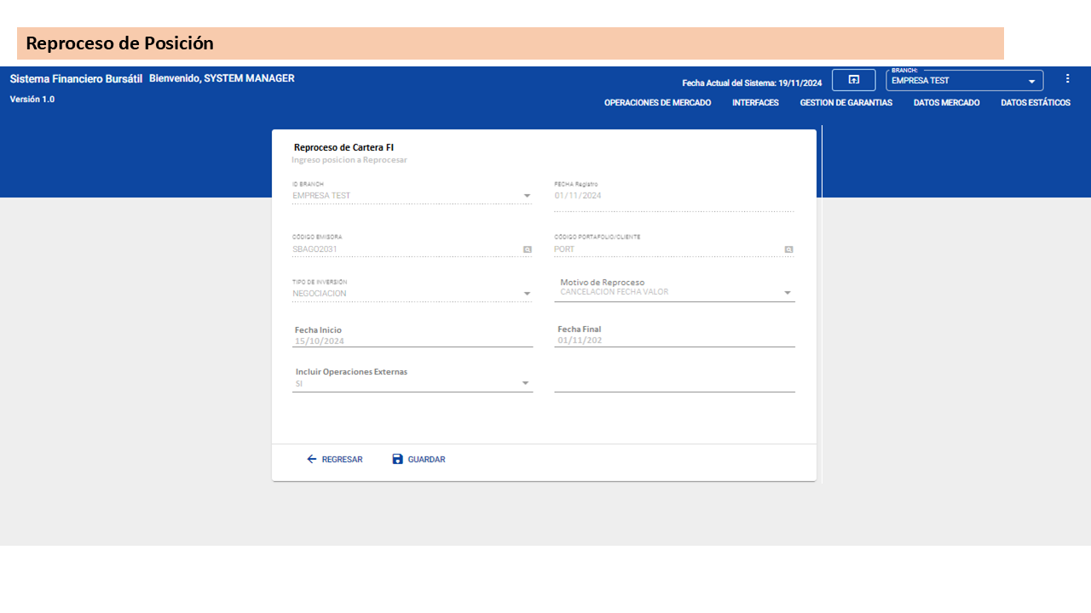Open the three-dot more options menu
Image resolution: width=1091 pixels, height=613 pixels.
(1067, 78)
